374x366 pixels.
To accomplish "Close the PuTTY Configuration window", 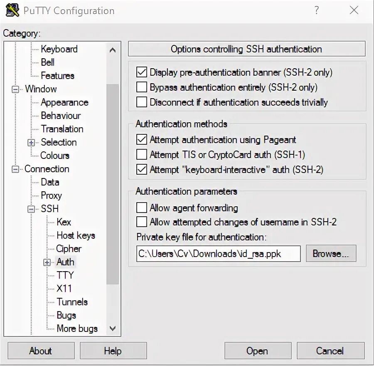I will pos(354,10).
